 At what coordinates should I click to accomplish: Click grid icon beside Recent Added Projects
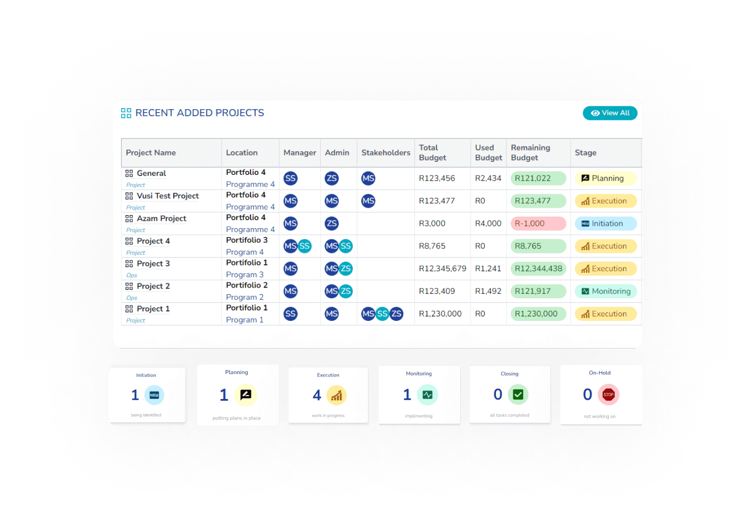pyautogui.click(x=126, y=113)
